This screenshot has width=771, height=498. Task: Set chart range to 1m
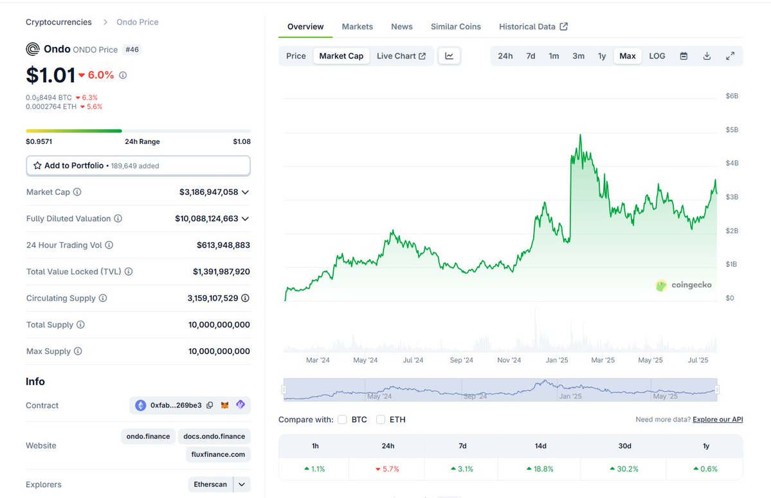(x=554, y=56)
